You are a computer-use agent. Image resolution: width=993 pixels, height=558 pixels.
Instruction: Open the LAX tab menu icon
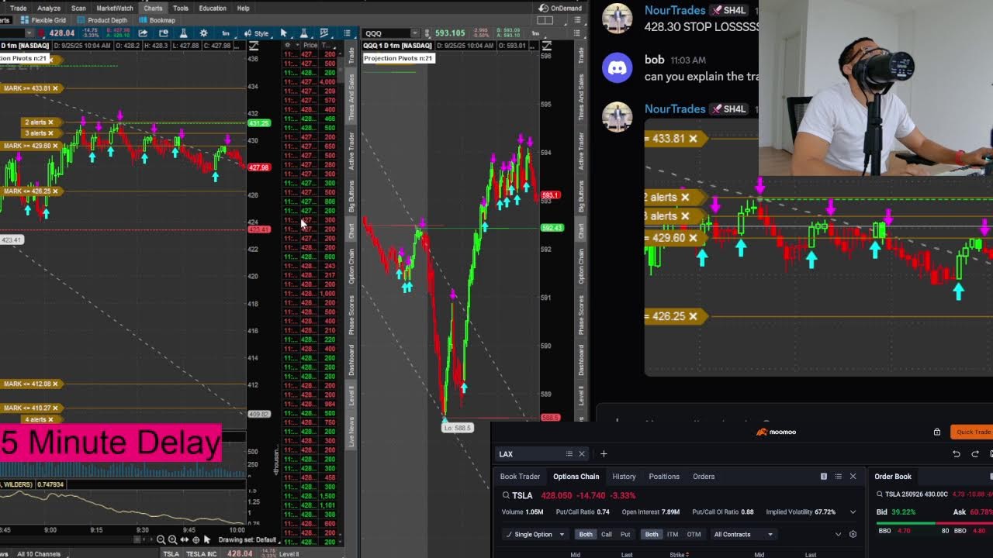(569, 454)
